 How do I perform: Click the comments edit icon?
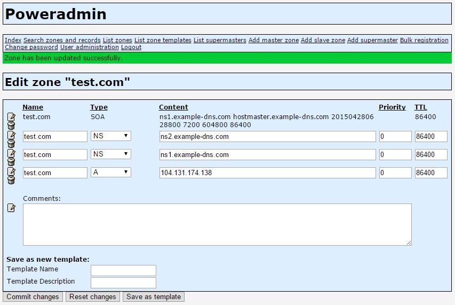click(x=11, y=208)
